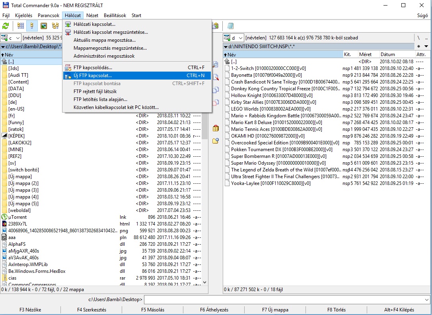Click the Új FTP kapcsolat URL icon
The width and height of the screenshot is (432, 315).
pos(68,76)
